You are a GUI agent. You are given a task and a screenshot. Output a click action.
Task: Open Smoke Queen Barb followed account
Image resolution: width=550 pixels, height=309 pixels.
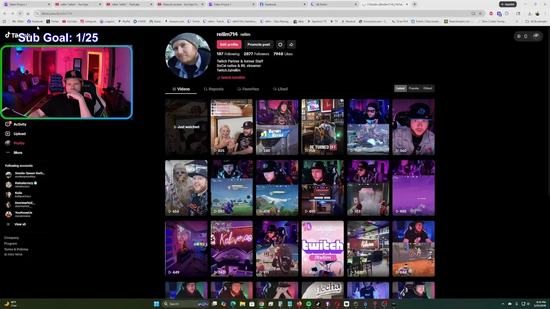coord(25,175)
